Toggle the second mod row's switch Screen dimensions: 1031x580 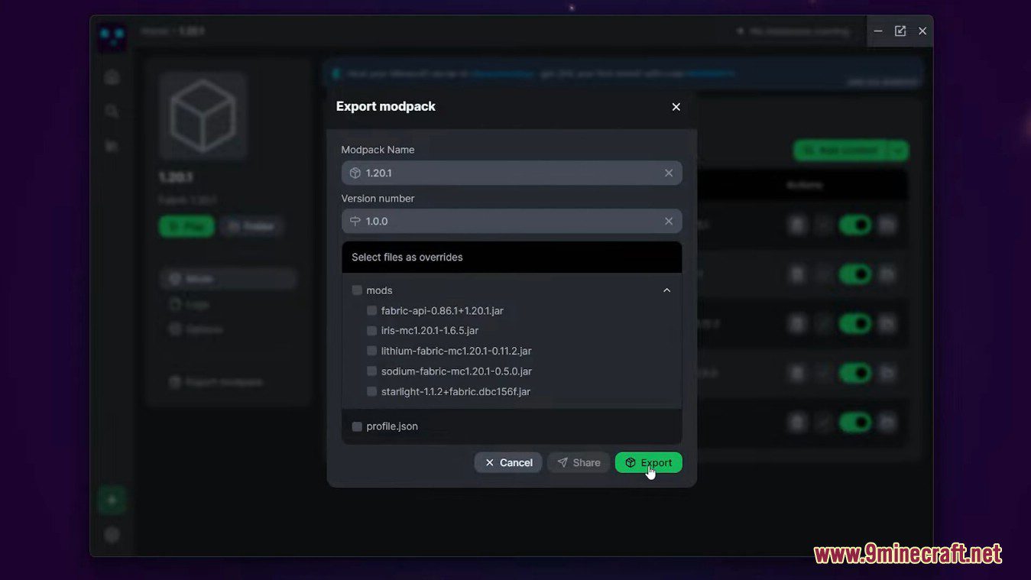[855, 274]
